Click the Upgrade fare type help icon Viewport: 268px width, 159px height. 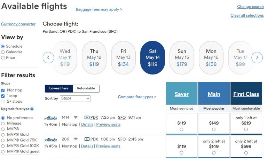[32, 109]
